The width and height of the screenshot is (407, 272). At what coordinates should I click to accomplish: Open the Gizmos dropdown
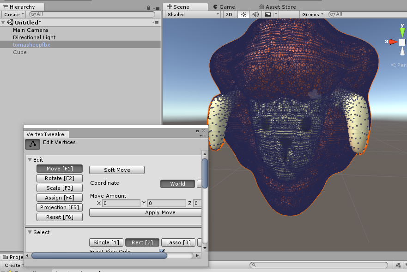tap(312, 14)
